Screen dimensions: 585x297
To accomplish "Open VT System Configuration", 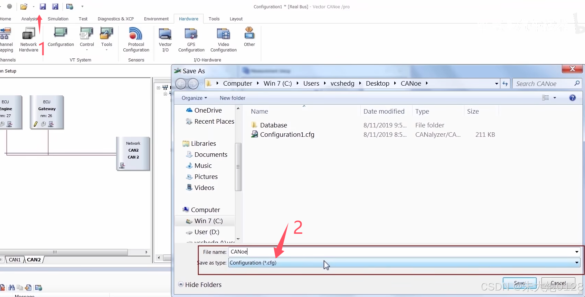I will pos(61,37).
